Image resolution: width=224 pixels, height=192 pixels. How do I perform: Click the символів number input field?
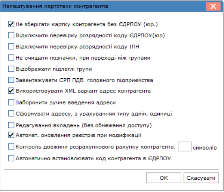coord(185,147)
